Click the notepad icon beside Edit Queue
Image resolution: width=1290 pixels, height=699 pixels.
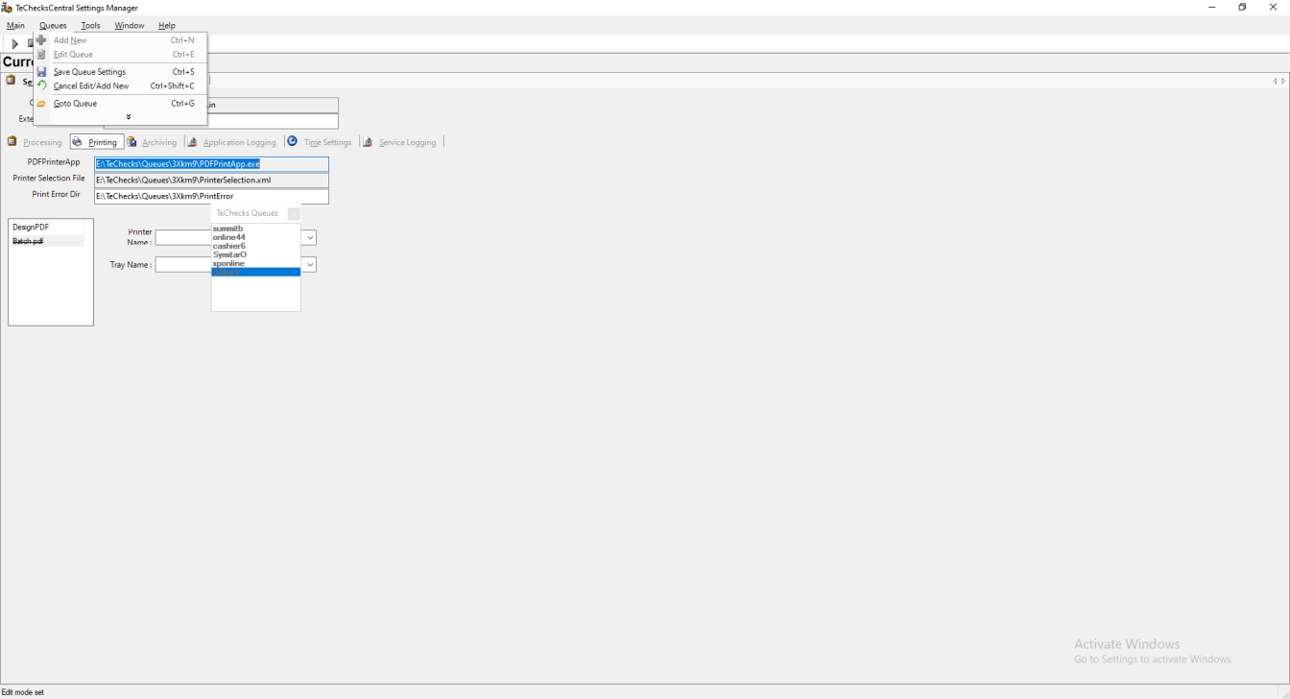point(41,55)
